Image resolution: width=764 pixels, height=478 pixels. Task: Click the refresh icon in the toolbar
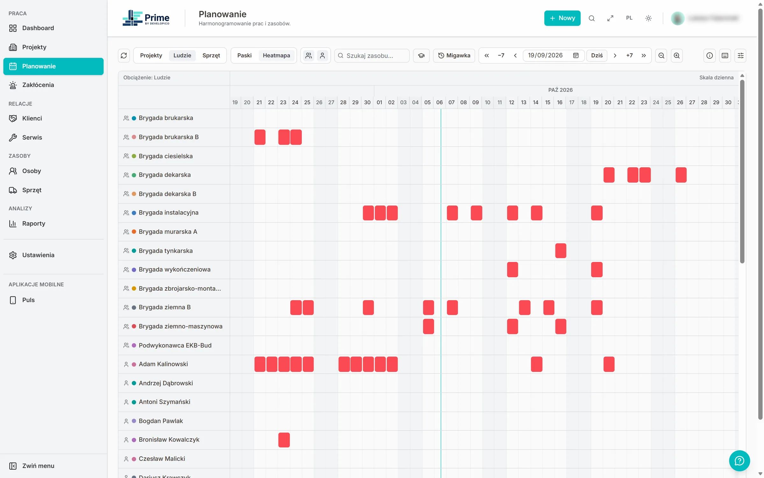pos(124,55)
